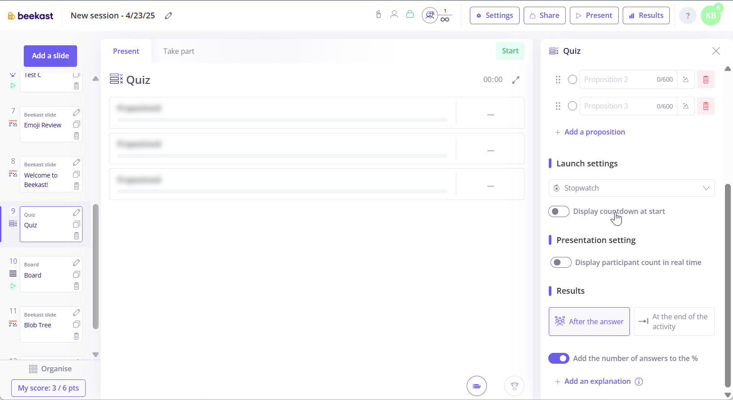This screenshot has width=733, height=400.
Task: Click the Present button in header
Action: pos(594,16)
